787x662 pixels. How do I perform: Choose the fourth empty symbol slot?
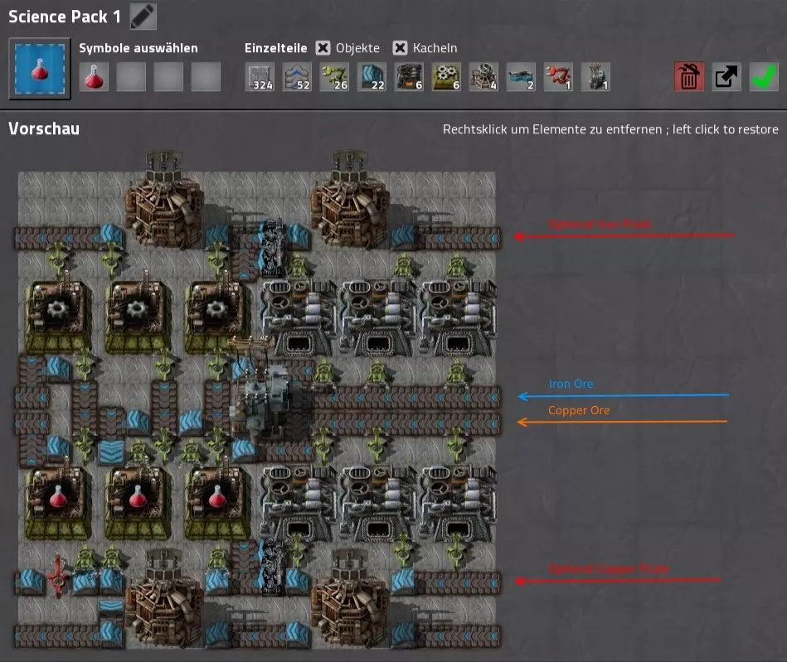[206, 77]
